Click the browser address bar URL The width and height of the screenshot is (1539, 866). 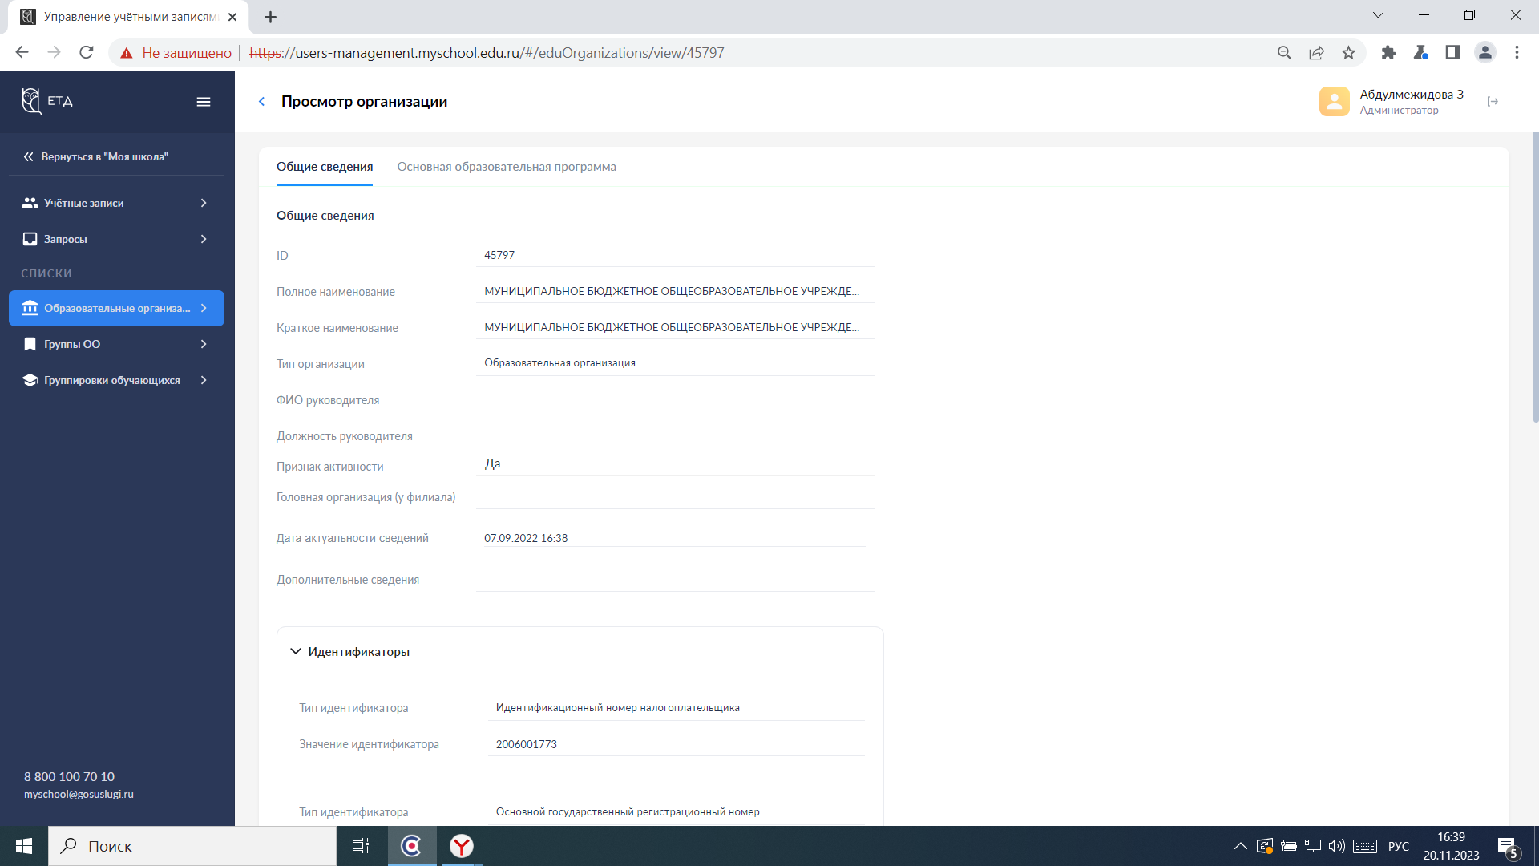click(x=487, y=53)
